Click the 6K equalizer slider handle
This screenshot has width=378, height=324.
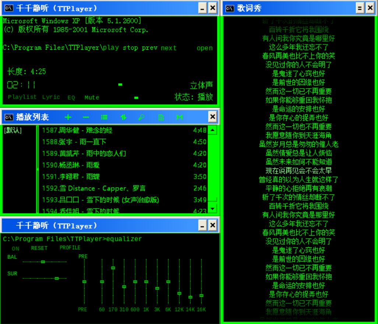point(168,282)
